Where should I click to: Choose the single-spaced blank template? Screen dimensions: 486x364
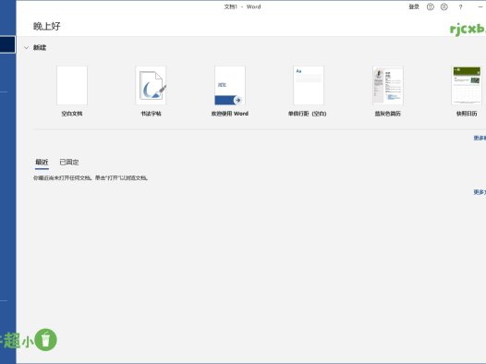coord(309,86)
